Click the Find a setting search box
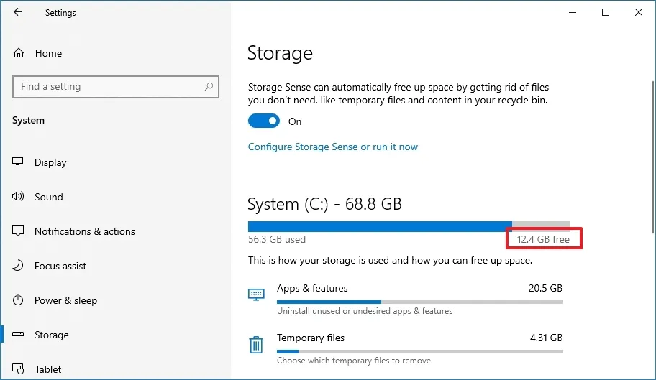 pos(116,87)
